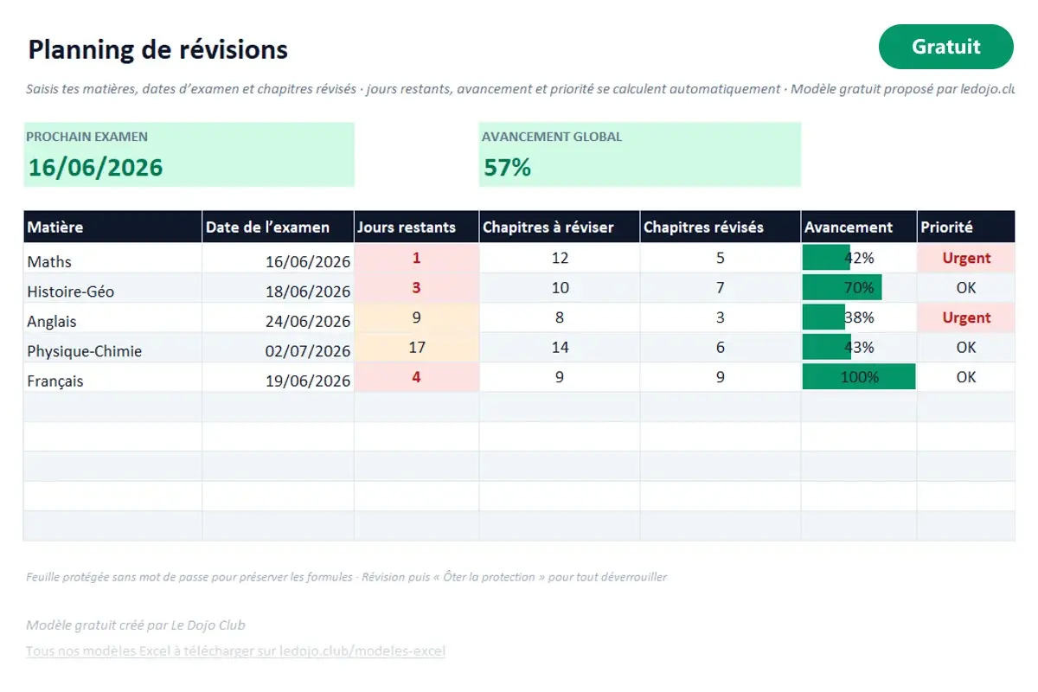
Task: Click the 70% progress bar for Histoire-Géo
Action: coord(859,289)
